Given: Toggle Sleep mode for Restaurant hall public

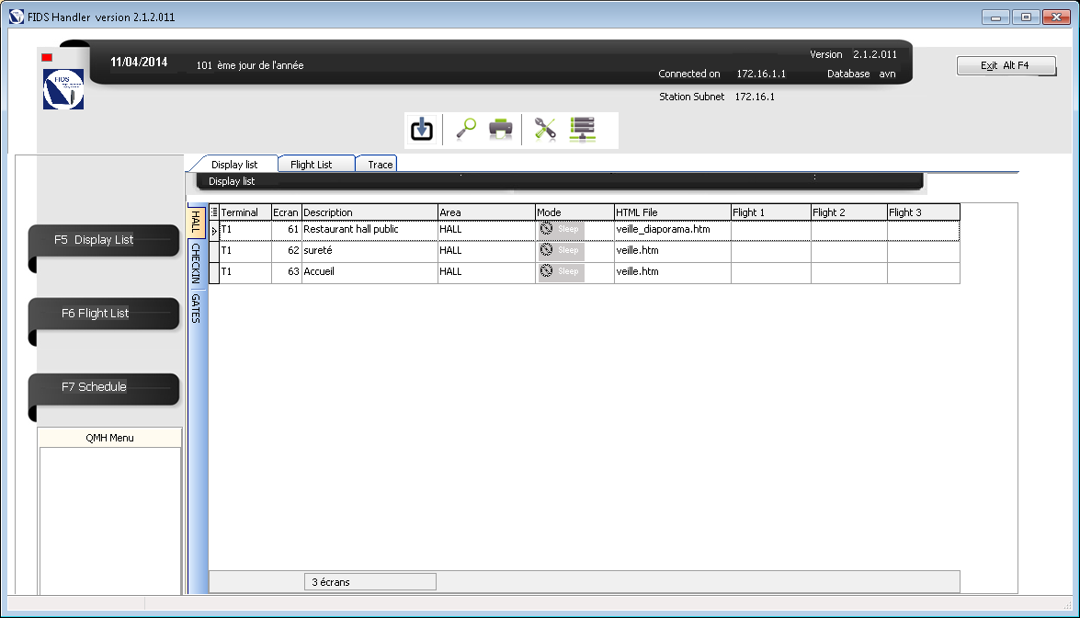Looking at the screenshot, I should pyautogui.click(x=561, y=229).
